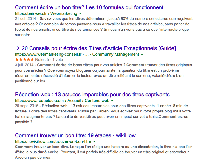Click the "Note : 5 - 1 vote" text
This screenshot has height=165, width=206.
pyautogui.click(x=49, y=59)
